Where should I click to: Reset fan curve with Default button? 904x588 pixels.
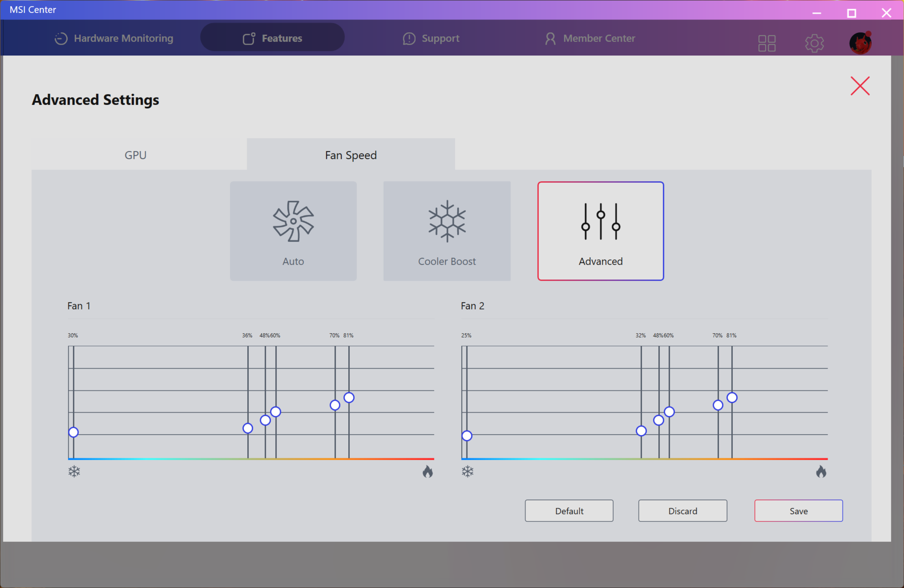[569, 511]
